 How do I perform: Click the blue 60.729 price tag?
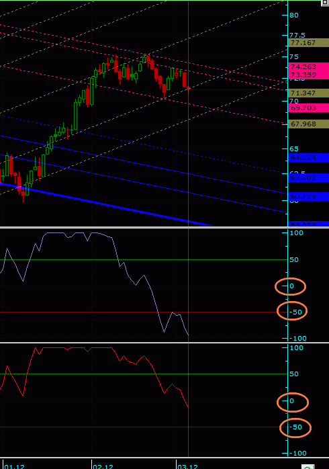pos(308,196)
